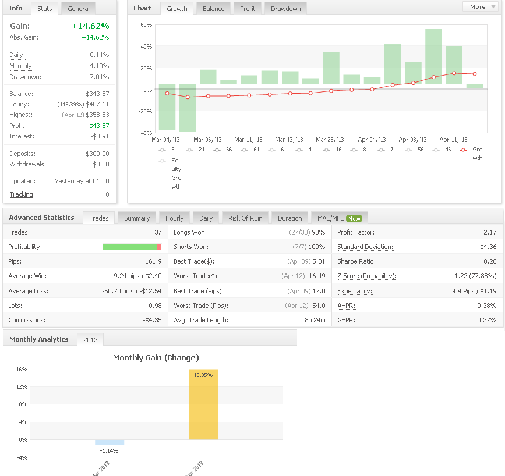Click the tallest green bar near Apr 08
The height and width of the screenshot is (476, 505).
433,56
